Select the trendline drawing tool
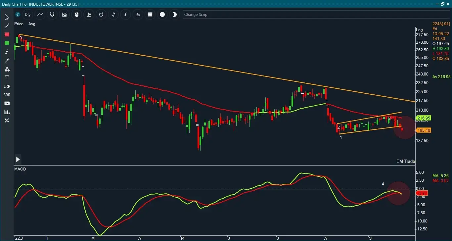 [x=7, y=26]
